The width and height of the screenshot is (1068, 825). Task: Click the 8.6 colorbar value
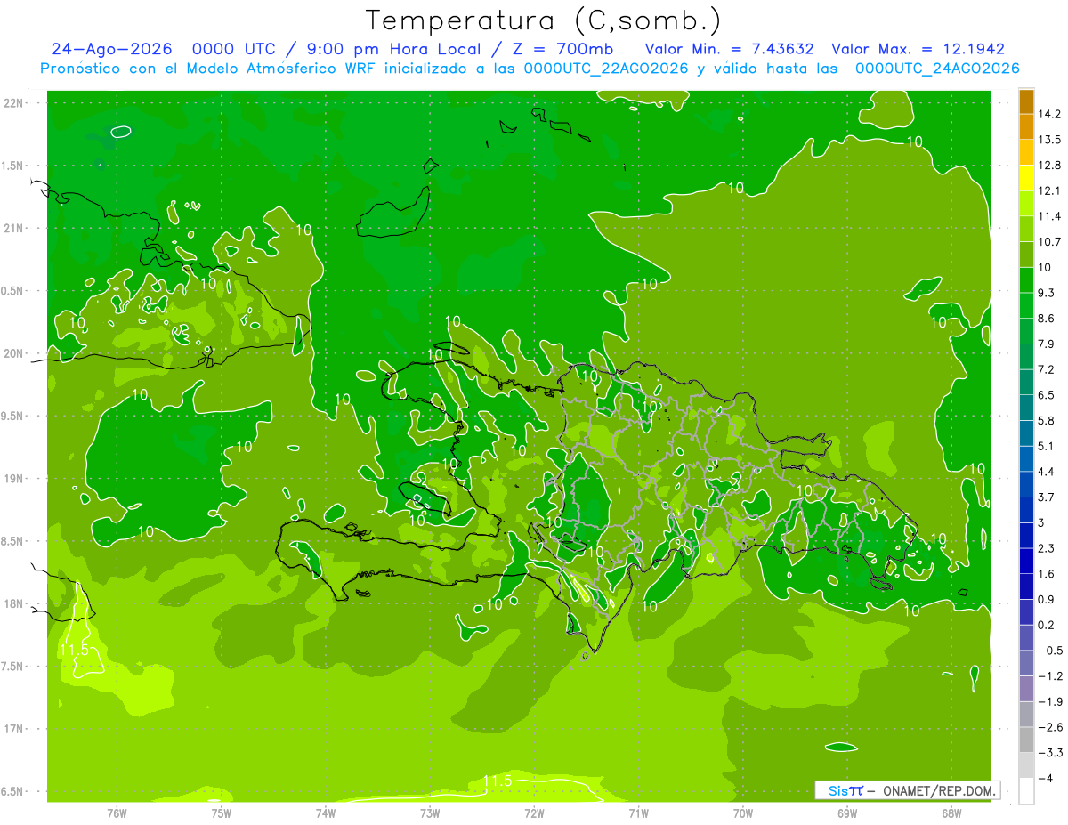pyautogui.click(x=1047, y=318)
